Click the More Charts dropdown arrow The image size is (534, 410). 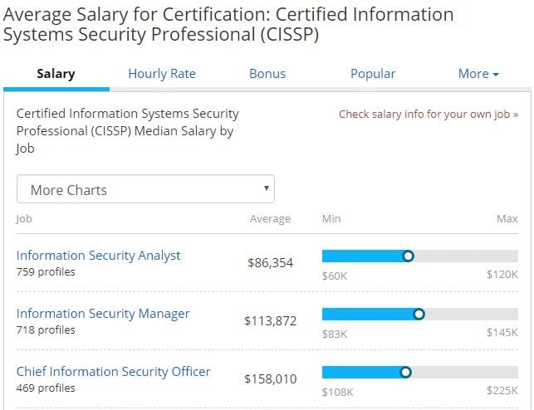[267, 188]
